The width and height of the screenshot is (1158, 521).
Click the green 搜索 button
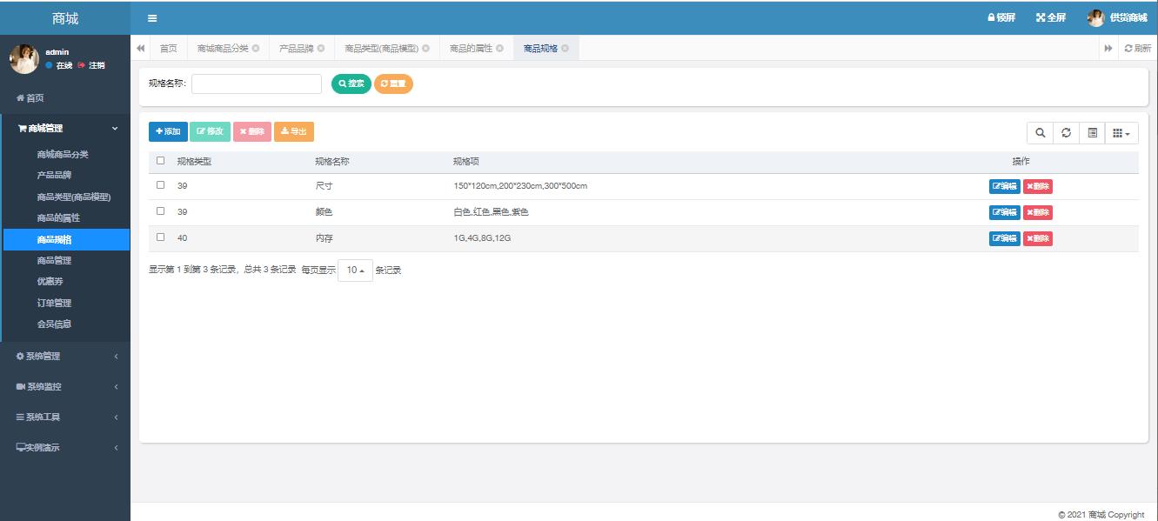tap(351, 83)
